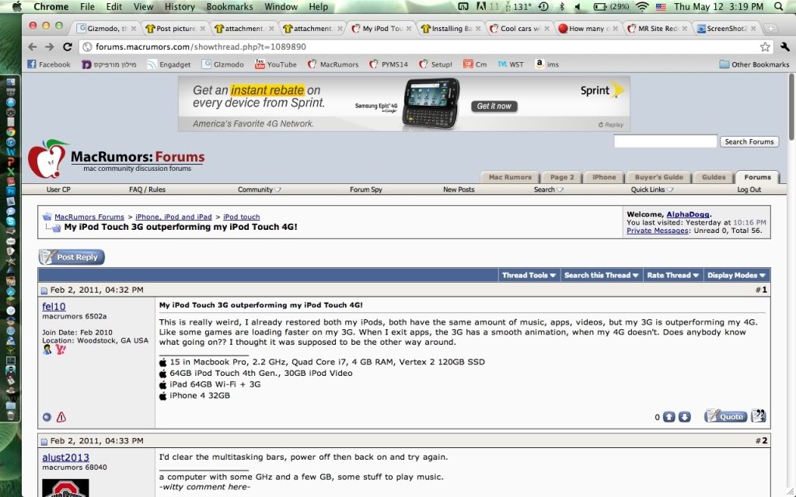
Task: Click the Yahoo messenger icon for fel10
Action: point(61,349)
